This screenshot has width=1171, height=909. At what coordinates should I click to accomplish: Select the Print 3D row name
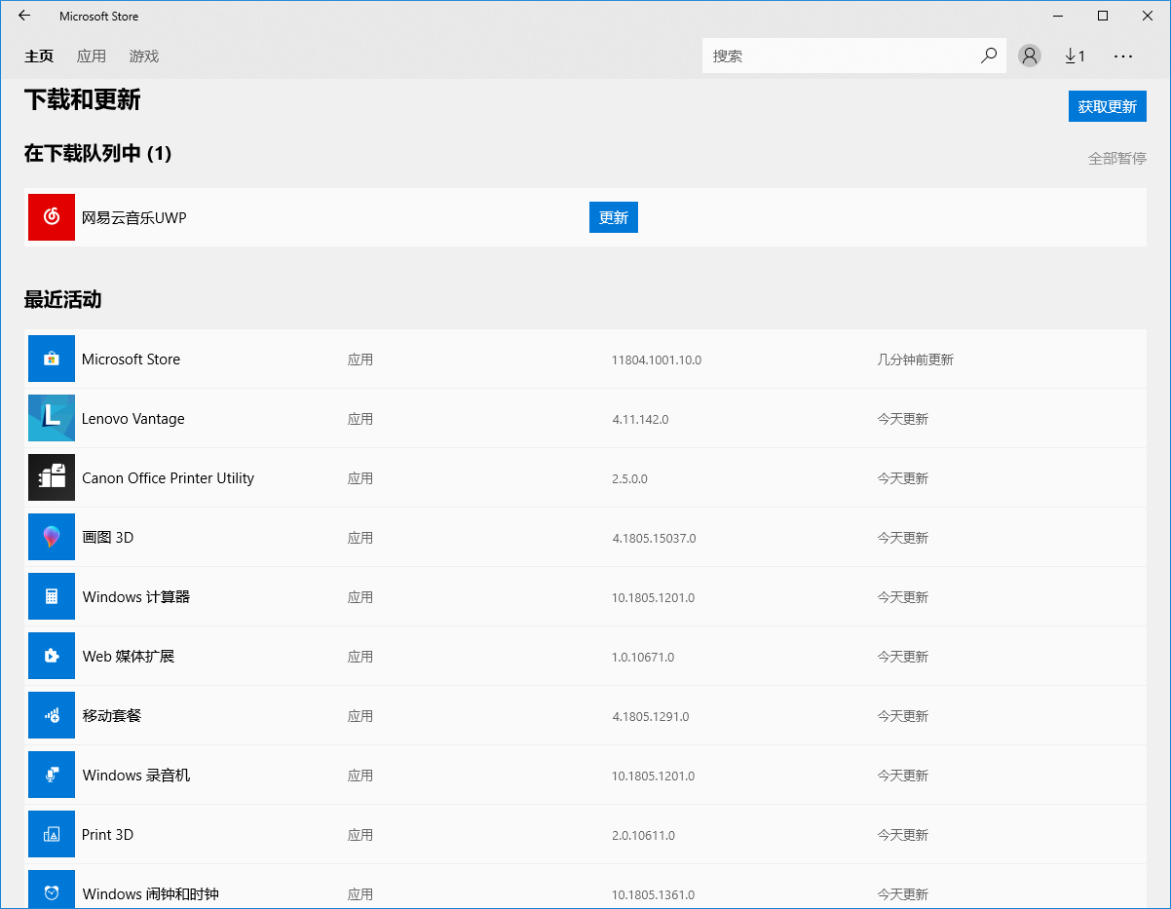point(108,835)
